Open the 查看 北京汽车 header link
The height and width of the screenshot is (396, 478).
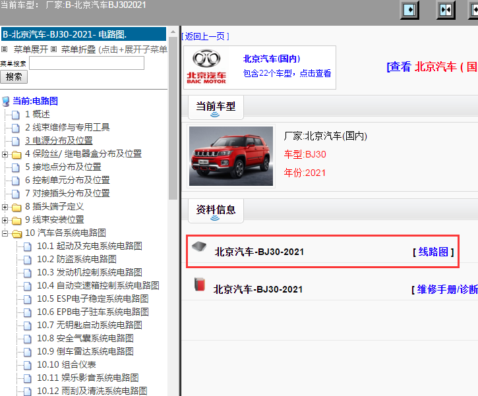pos(432,67)
